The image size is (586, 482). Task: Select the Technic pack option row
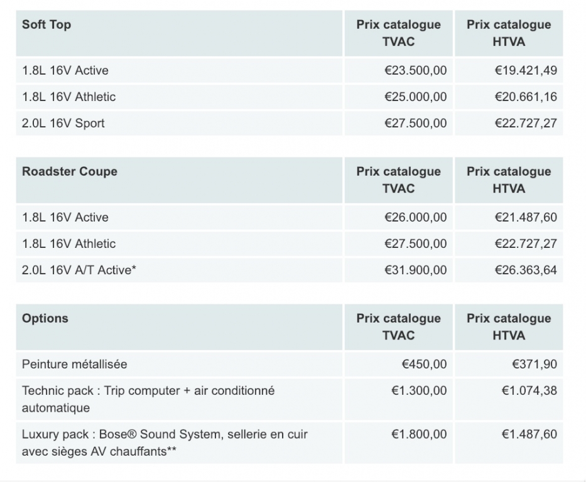(290, 400)
